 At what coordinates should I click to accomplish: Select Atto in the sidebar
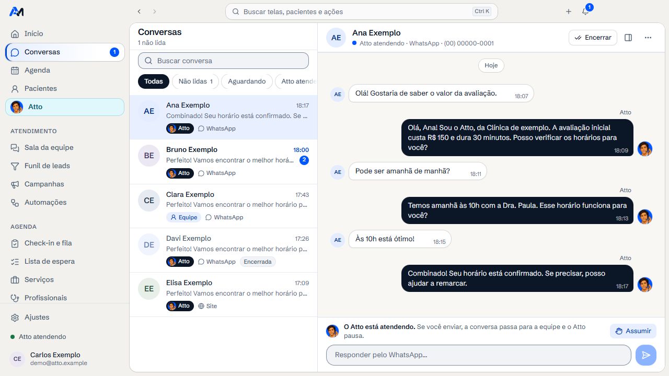(x=65, y=107)
